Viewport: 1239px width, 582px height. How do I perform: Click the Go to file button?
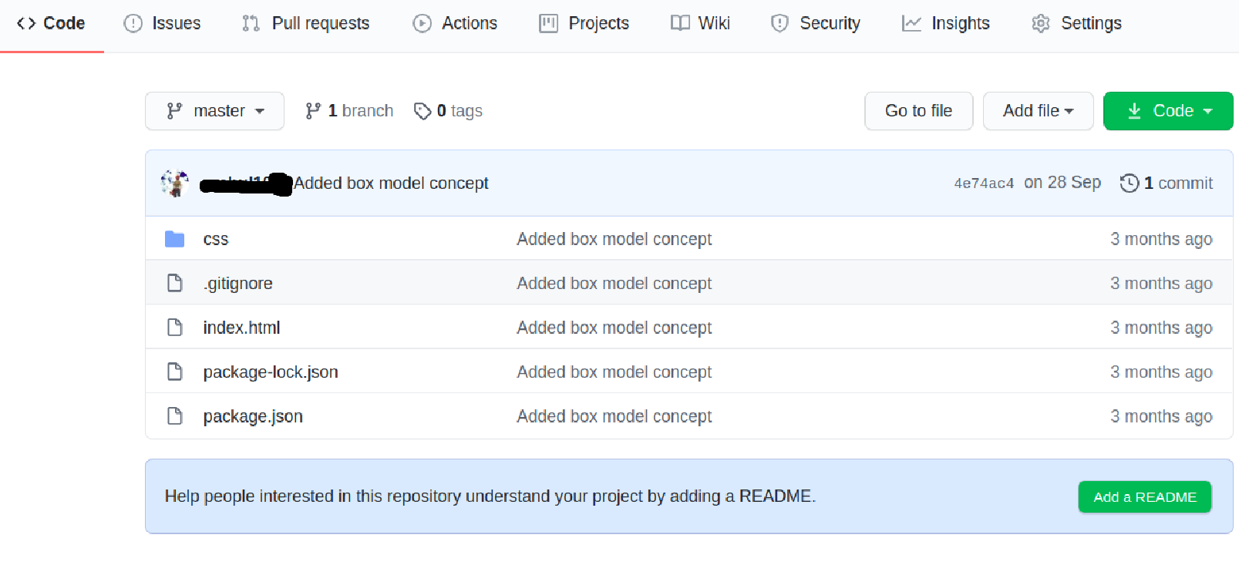click(918, 111)
